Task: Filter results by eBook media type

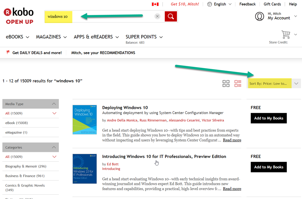Action: coord(17,123)
